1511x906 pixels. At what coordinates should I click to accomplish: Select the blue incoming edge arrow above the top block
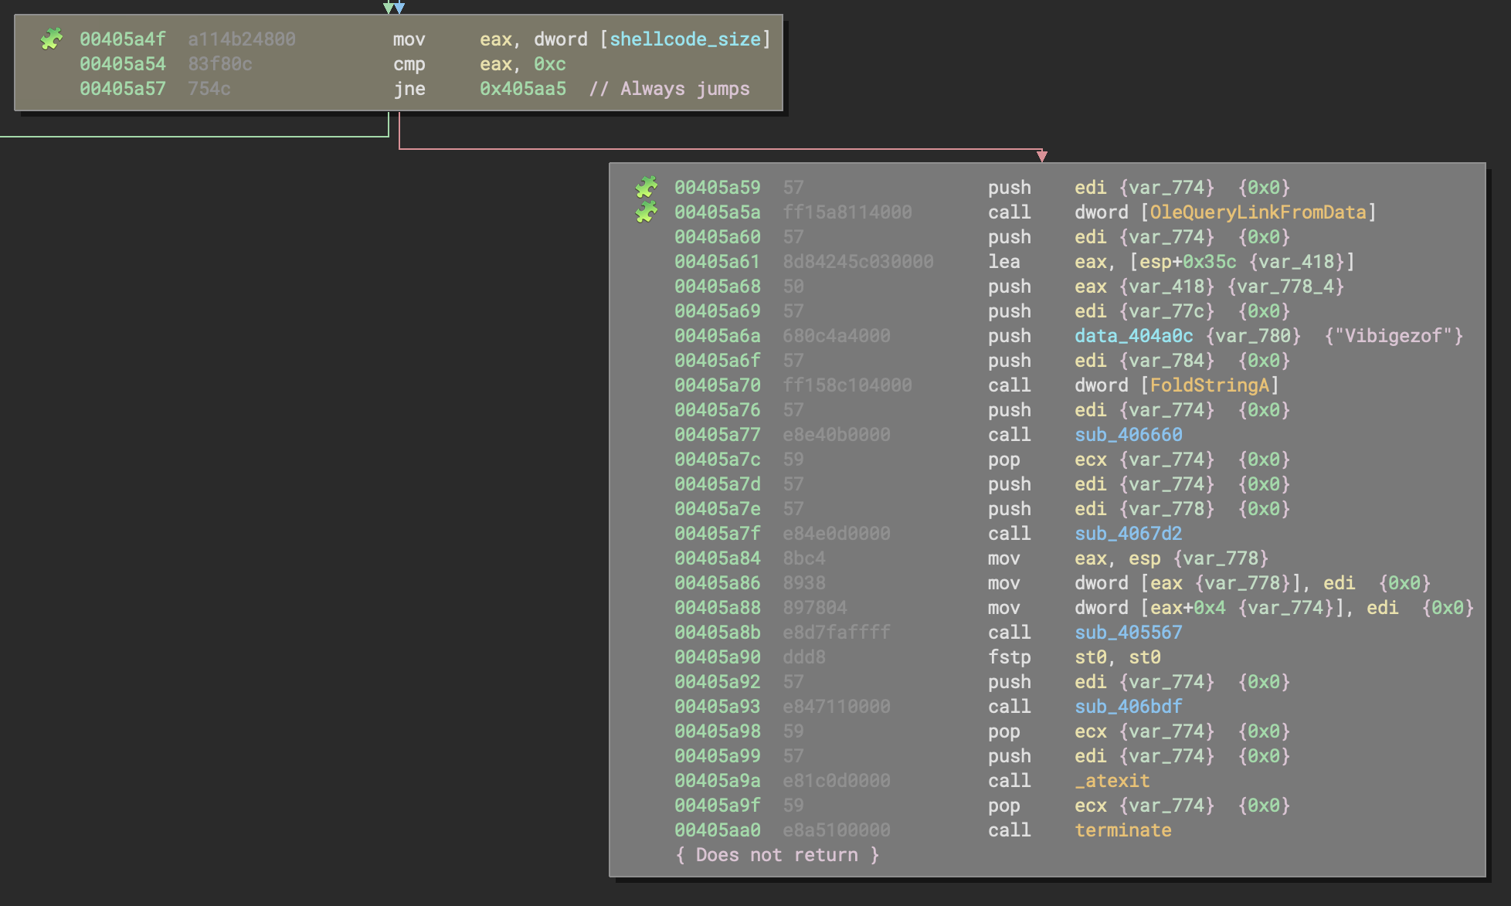click(399, 6)
